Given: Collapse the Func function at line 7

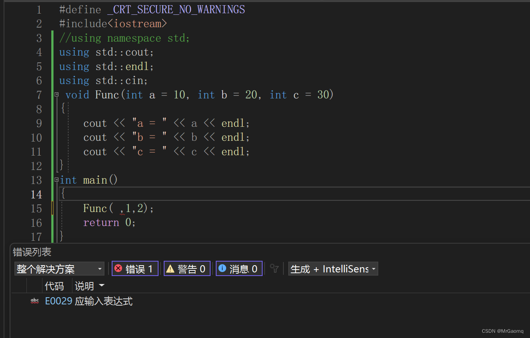Looking at the screenshot, I should click(x=57, y=94).
